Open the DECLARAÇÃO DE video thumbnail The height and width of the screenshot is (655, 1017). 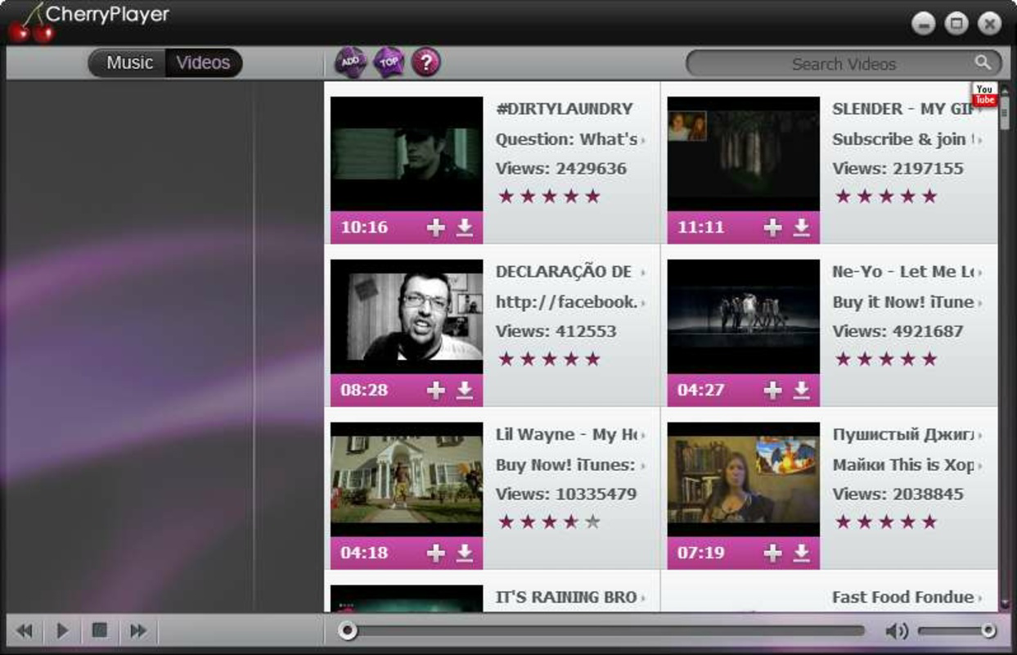[407, 317]
